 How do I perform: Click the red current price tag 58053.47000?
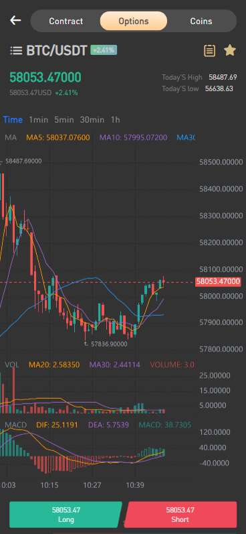click(218, 281)
